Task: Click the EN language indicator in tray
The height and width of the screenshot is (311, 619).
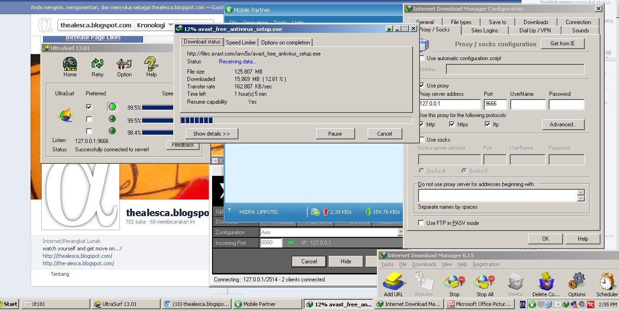Action: 523,305
